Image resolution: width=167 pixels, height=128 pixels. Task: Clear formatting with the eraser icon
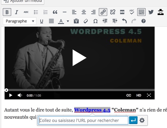86,21
